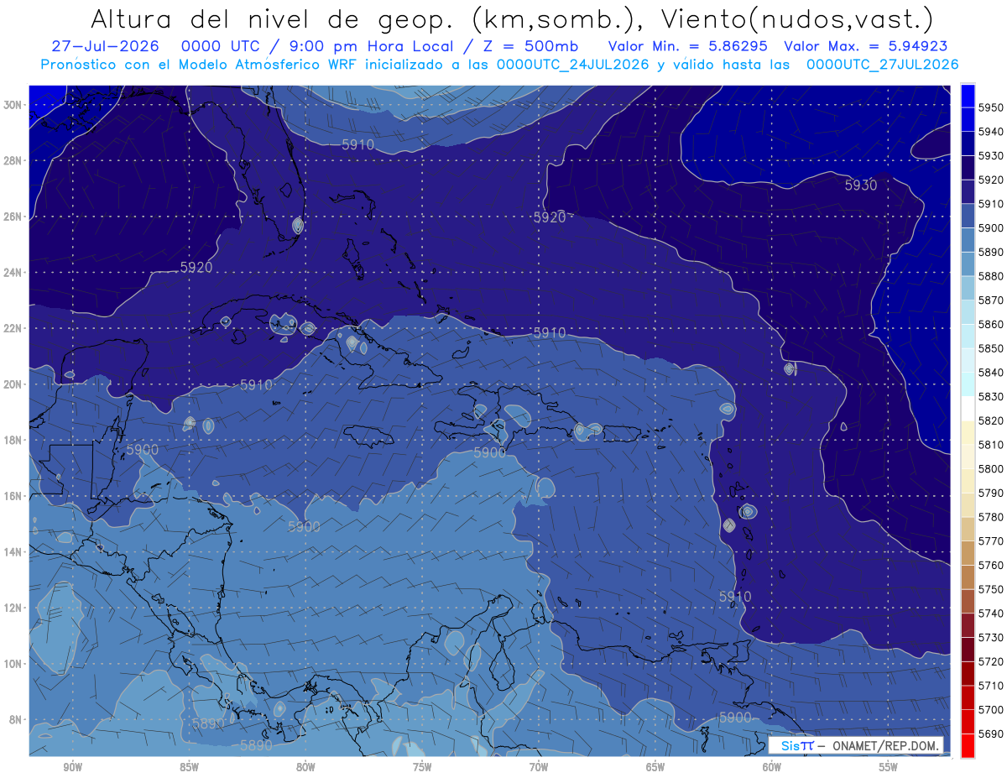The image size is (1007, 778).
Task: Select the 5710 value on the color scale
Action: point(990,686)
